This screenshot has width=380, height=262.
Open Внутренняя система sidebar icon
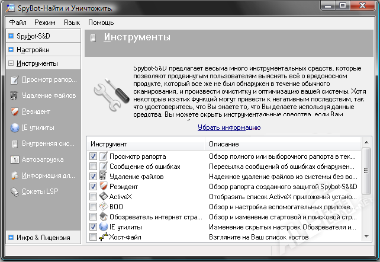click(14, 143)
